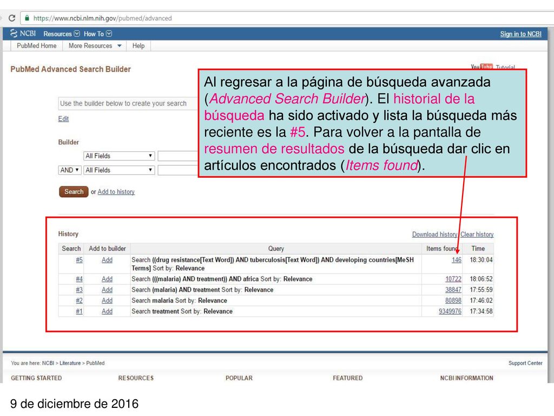This screenshot has height=416, width=554.
Task: Add treatment search #1 to builder
Action: click(107, 311)
